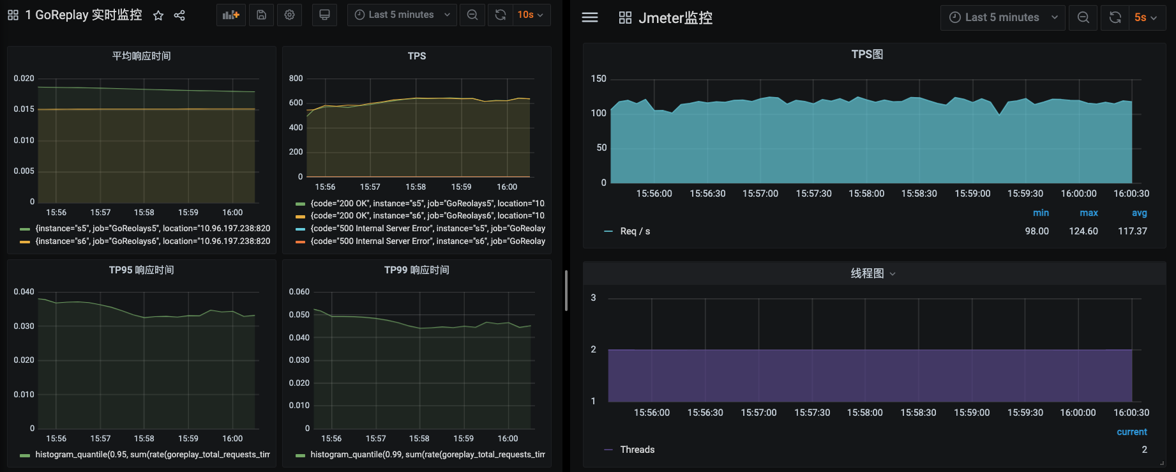Viewport: 1176px width, 472px height.
Task: Zoom out time range in Jmeter
Action: pos(1083,17)
